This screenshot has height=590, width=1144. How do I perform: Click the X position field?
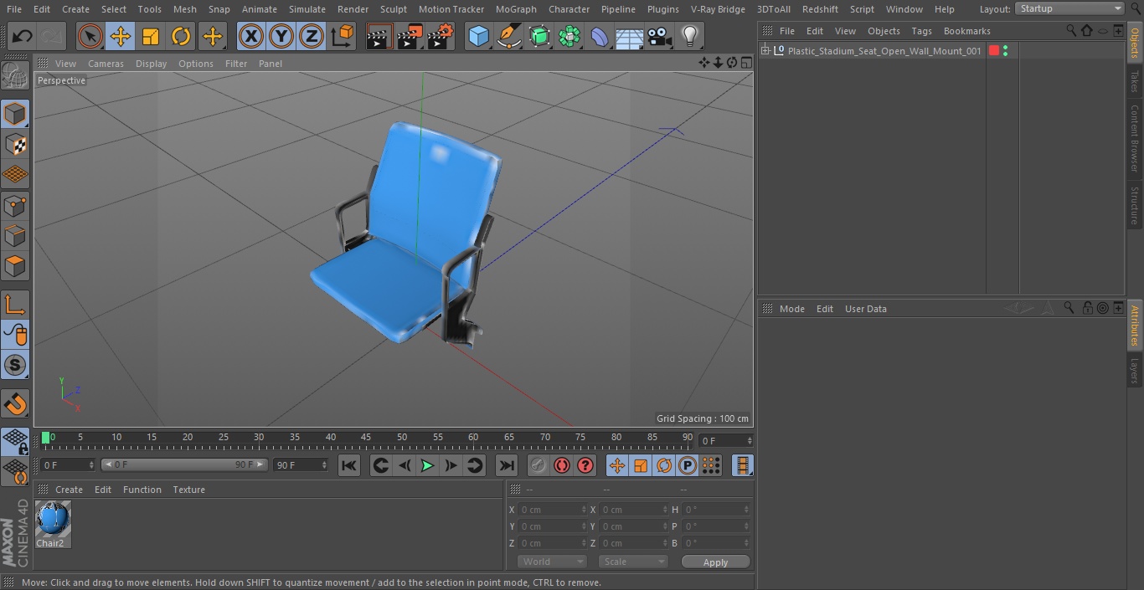552,510
